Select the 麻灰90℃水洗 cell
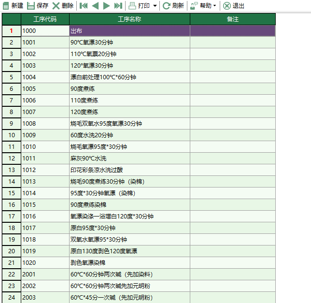The image size is (311, 303). [129, 159]
